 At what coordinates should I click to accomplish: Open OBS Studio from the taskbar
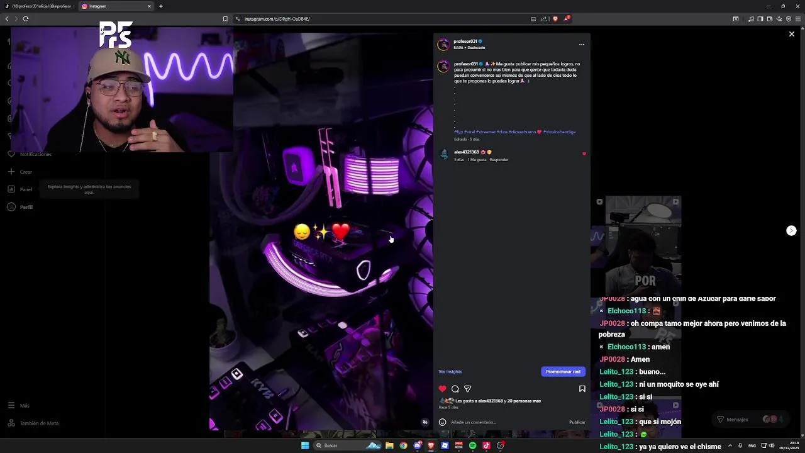(500, 445)
